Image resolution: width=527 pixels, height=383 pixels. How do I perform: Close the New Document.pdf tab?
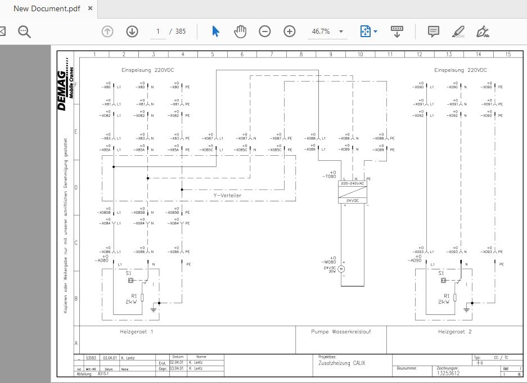(90, 8)
